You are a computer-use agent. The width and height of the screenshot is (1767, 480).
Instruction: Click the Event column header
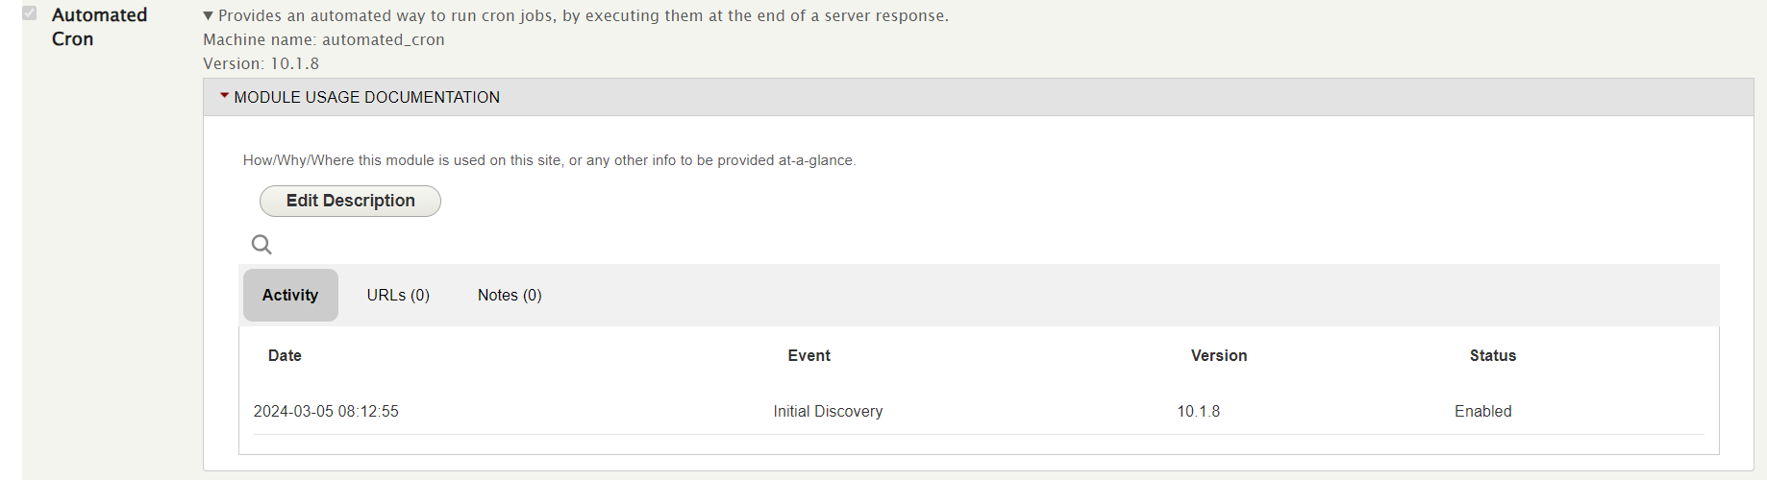pyautogui.click(x=809, y=356)
